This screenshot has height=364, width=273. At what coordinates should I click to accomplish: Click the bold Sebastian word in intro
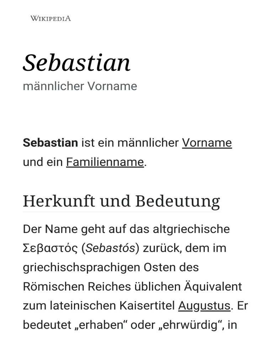[x=50, y=143]
